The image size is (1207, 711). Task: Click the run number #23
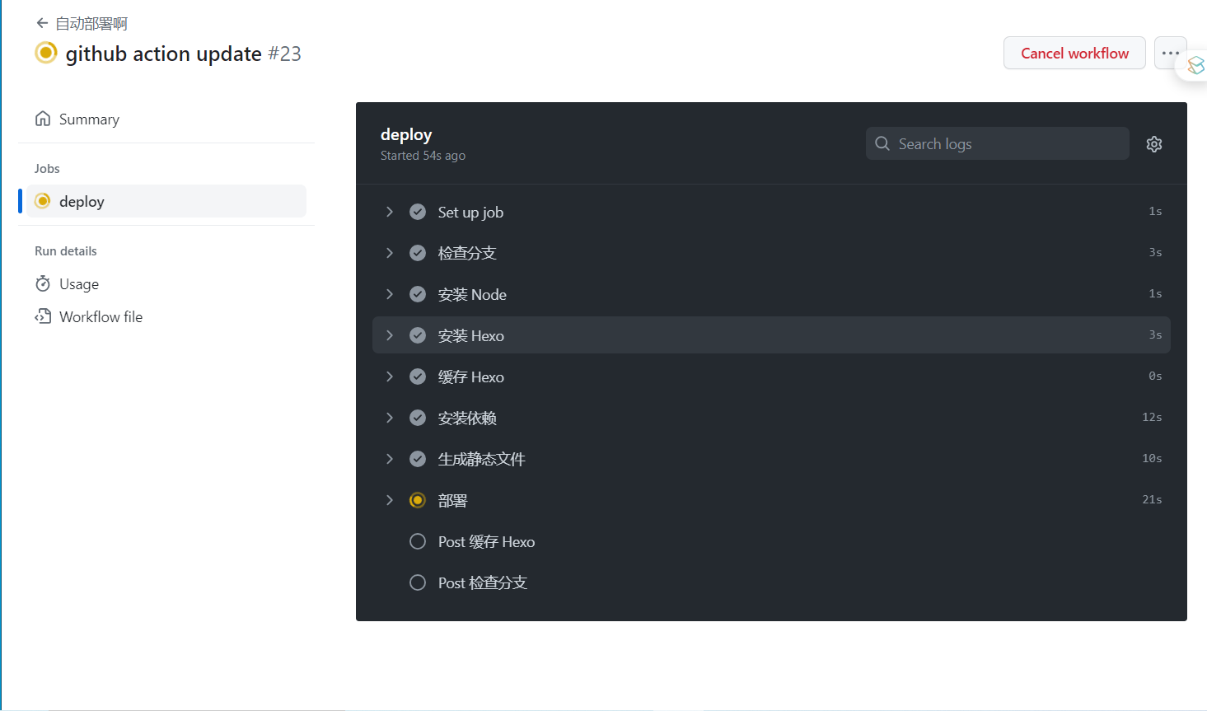(284, 54)
